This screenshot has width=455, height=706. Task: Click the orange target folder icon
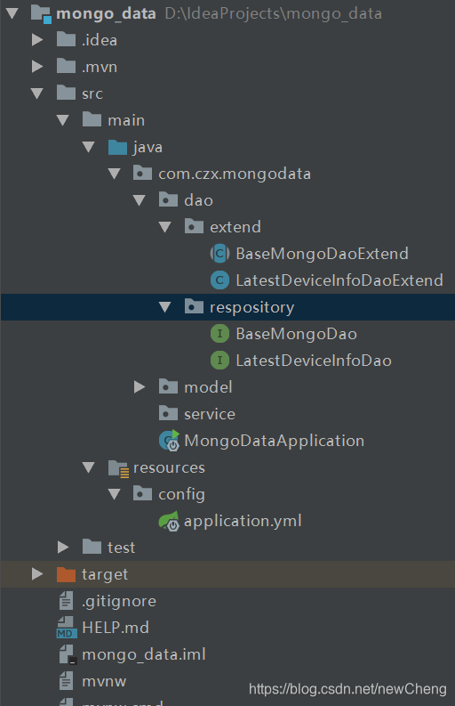point(66,574)
